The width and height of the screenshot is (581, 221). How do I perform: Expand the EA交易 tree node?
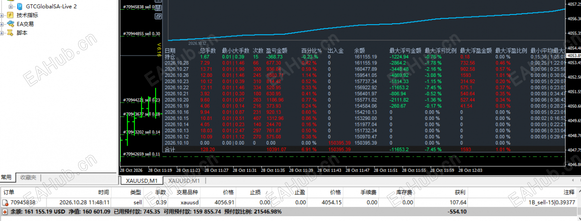point(2,24)
